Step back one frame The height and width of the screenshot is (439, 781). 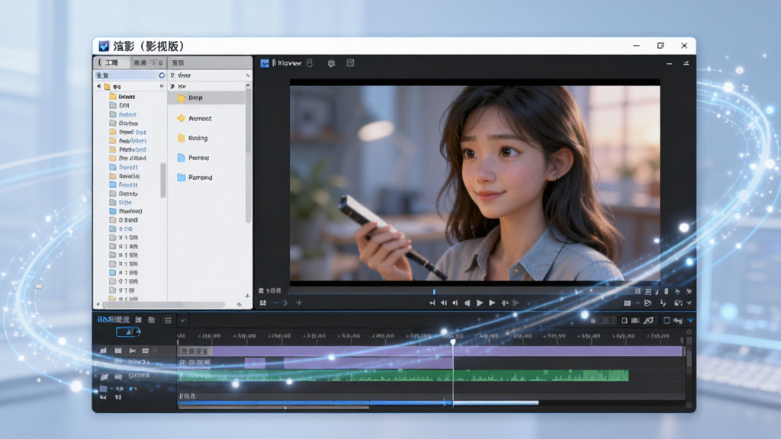click(x=455, y=303)
